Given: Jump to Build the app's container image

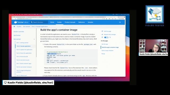Looking at the screenshot, I should pyautogui.click(x=110, y=47).
